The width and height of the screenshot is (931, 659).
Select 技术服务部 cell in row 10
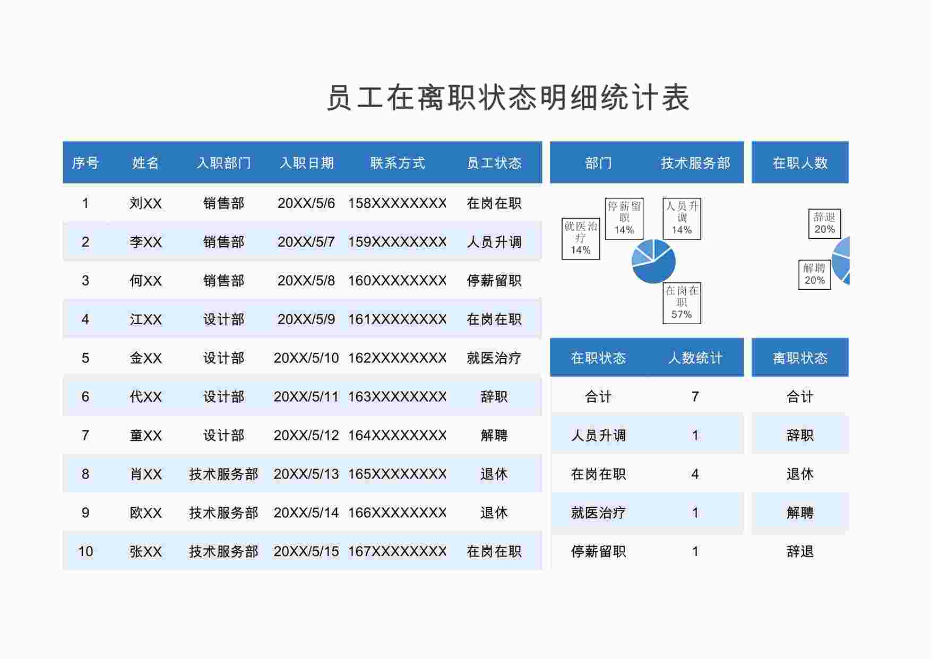[x=223, y=552]
